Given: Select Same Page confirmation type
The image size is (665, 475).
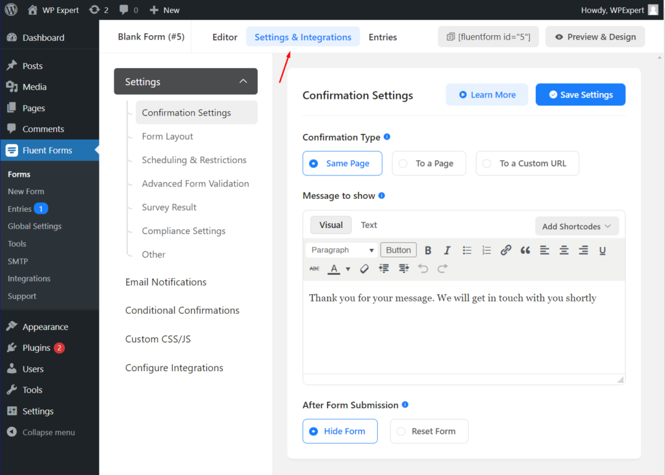Looking at the screenshot, I should point(342,164).
